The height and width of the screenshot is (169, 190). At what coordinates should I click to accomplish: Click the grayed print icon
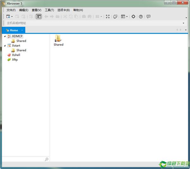[90, 16]
